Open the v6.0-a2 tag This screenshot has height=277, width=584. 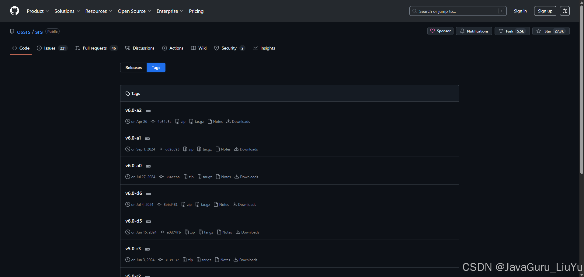[134, 110]
